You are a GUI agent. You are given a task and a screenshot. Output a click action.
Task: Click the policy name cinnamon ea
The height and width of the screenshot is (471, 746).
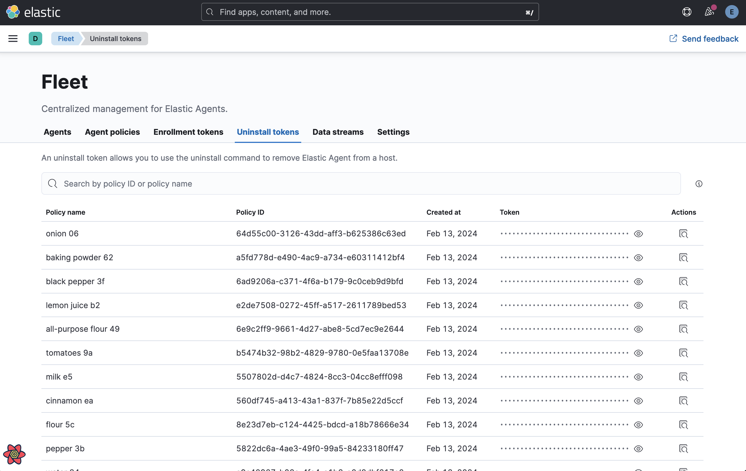tap(70, 400)
